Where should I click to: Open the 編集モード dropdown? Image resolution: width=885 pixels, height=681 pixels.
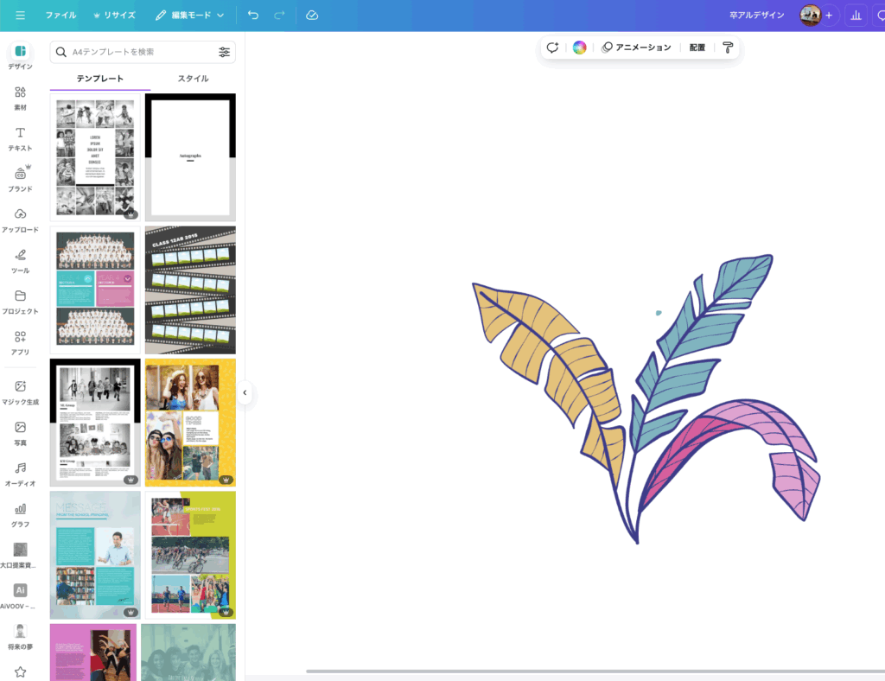click(190, 16)
